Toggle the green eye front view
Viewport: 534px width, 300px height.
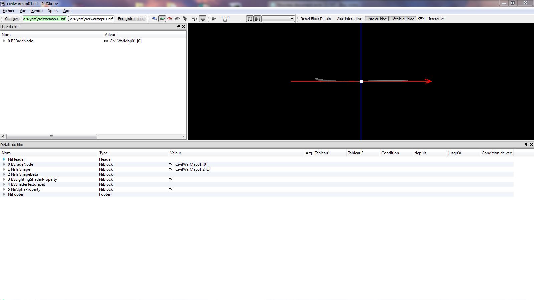pyautogui.click(x=162, y=19)
